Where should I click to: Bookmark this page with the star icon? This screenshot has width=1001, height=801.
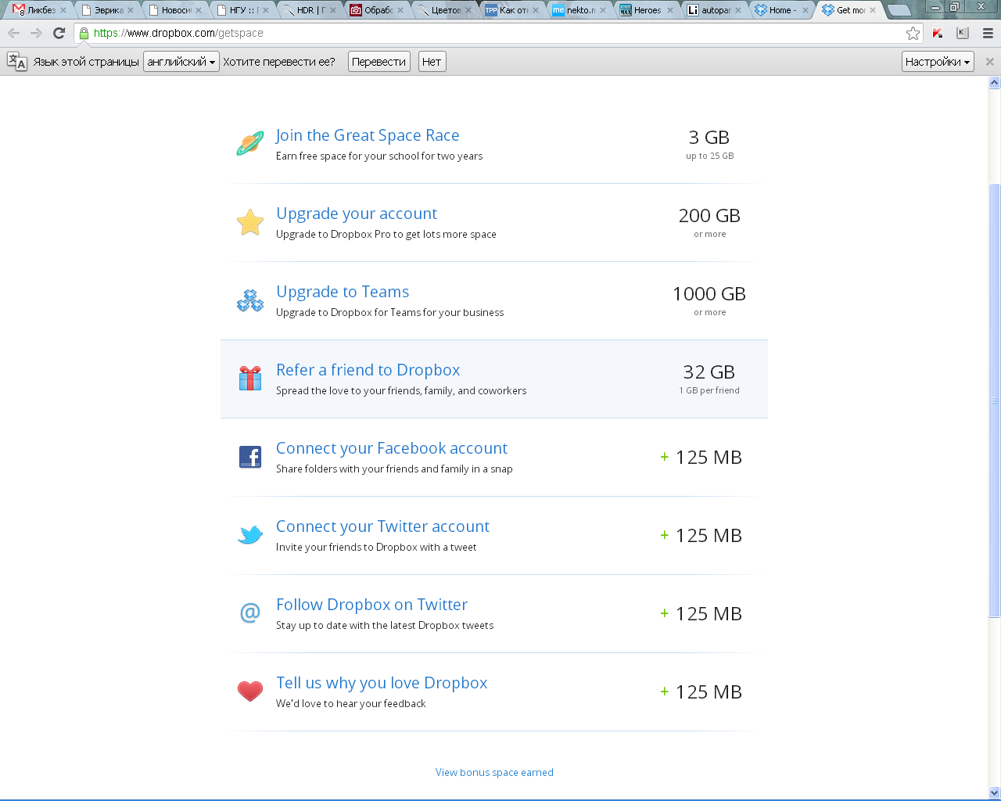tap(913, 33)
